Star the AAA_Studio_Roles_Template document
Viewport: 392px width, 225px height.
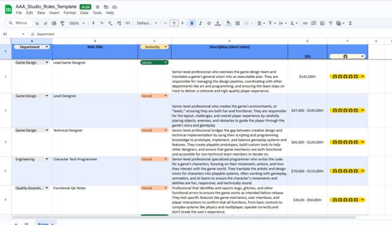(x=97, y=6)
